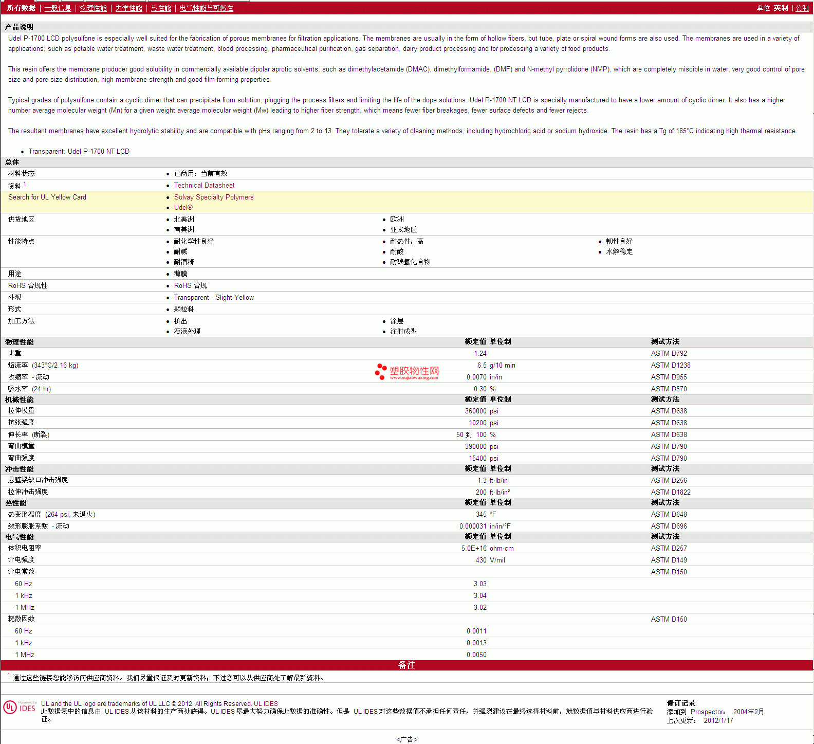Click the 10200 tensile strength value
The height and width of the screenshot is (744, 814).
pos(477,423)
